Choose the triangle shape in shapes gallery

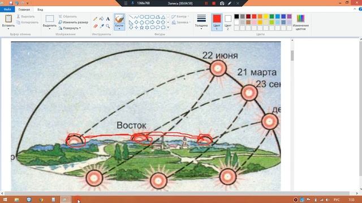[163, 17]
